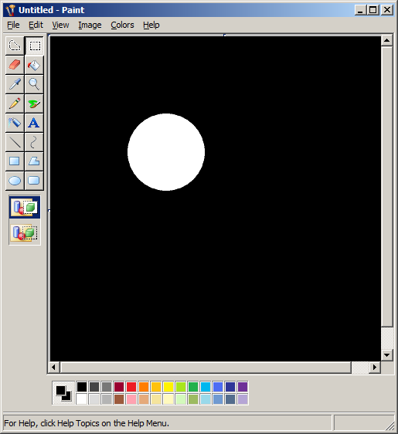Viewport: 398px width, 434px height.
Task: Choose the Curve tool
Action: [x=34, y=142]
